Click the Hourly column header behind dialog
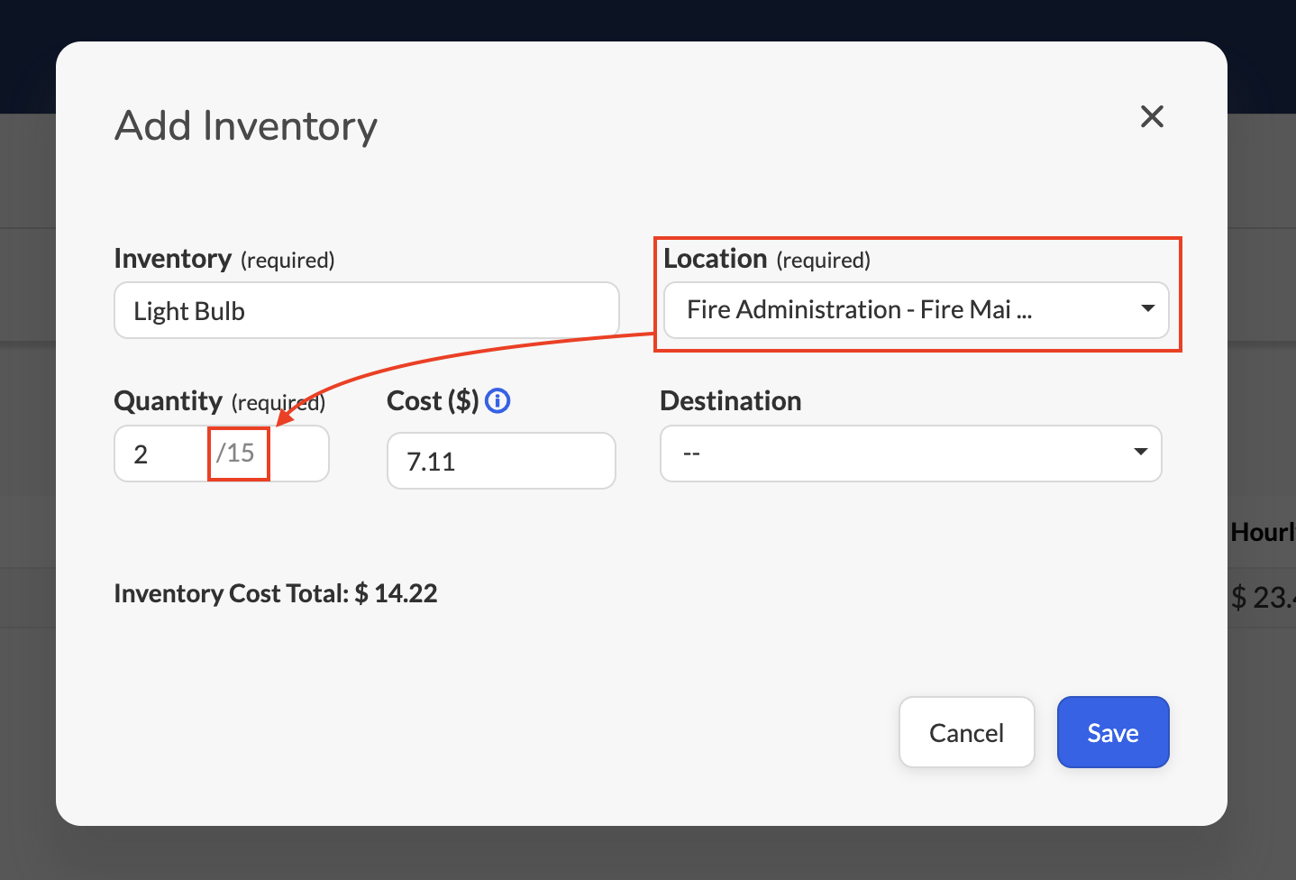 [1263, 532]
